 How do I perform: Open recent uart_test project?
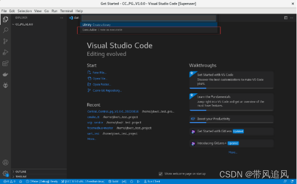[x=93, y=133]
